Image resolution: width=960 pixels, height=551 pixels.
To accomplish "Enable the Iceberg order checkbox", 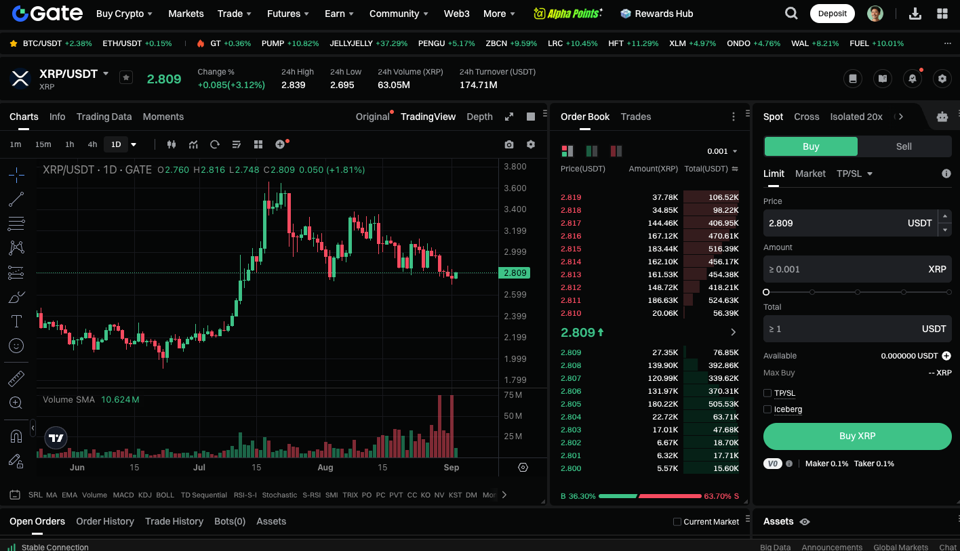I will pos(767,409).
